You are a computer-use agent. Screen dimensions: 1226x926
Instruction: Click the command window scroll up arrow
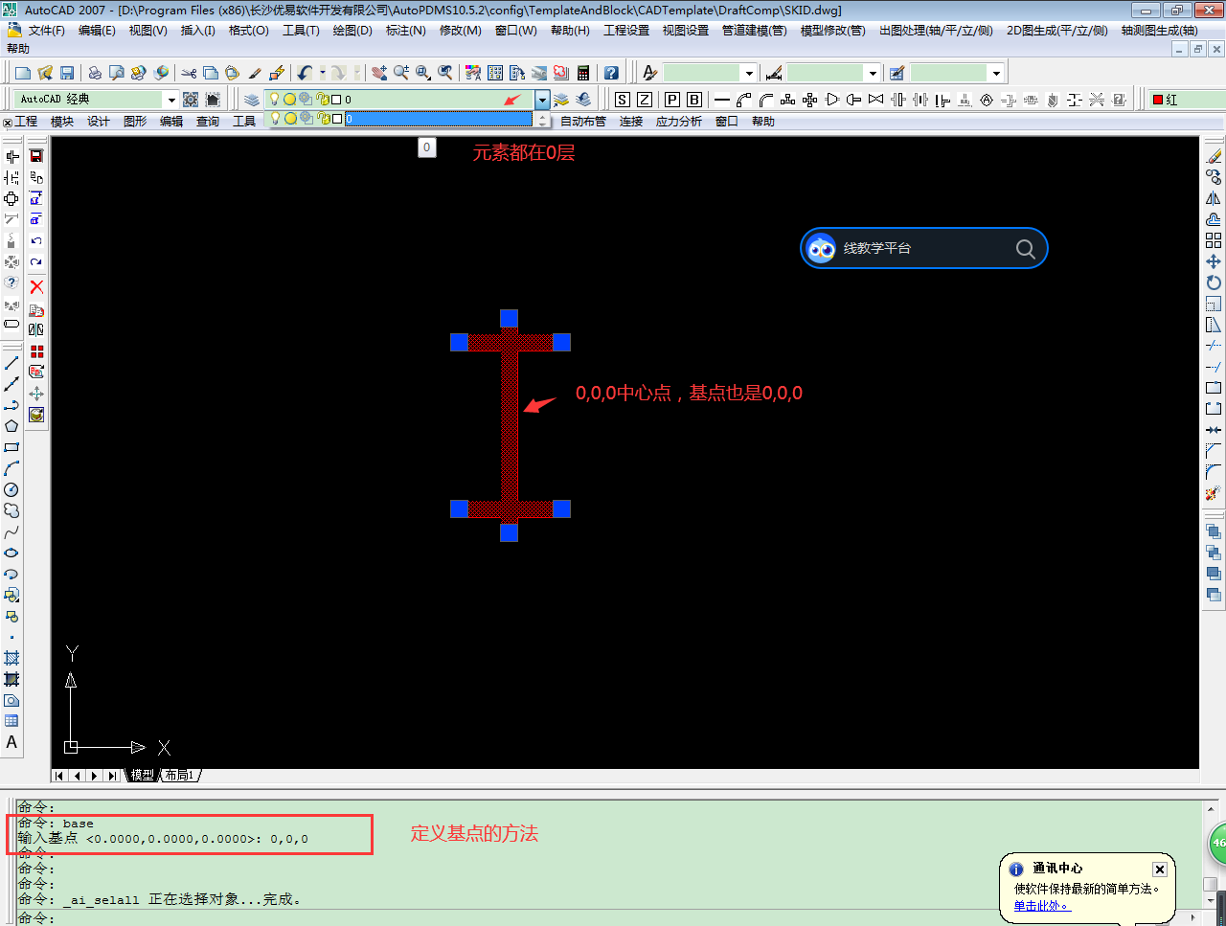coord(1210,809)
